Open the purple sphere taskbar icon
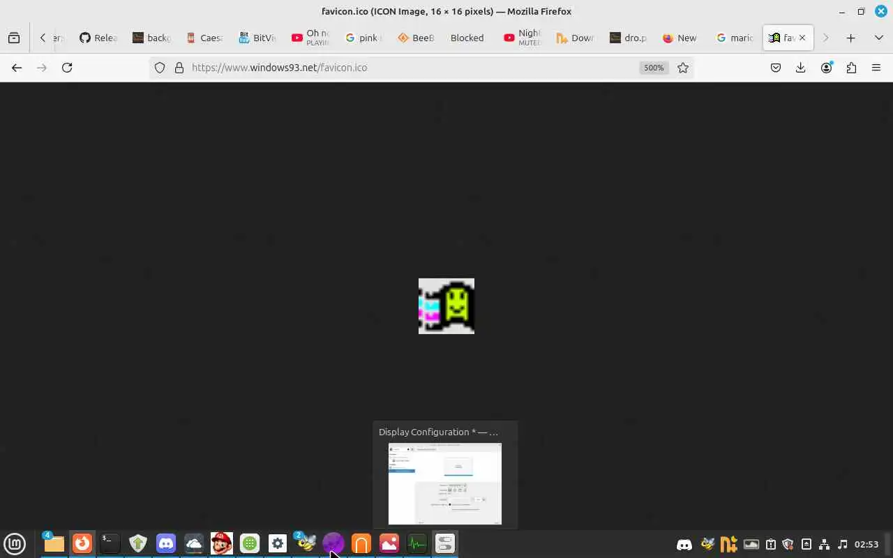This screenshot has height=558, width=893. (x=333, y=543)
